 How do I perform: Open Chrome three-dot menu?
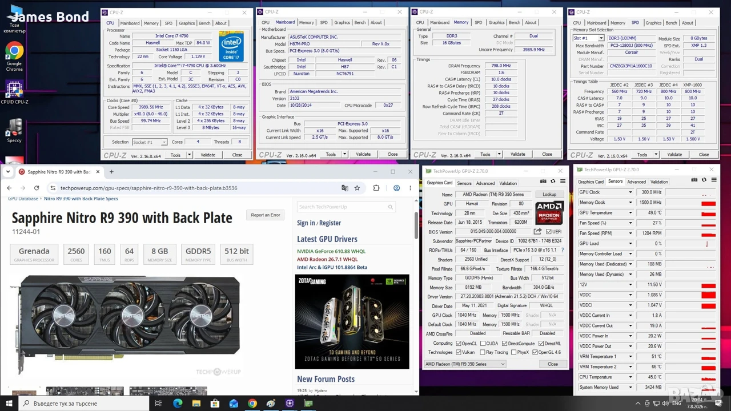click(x=410, y=188)
